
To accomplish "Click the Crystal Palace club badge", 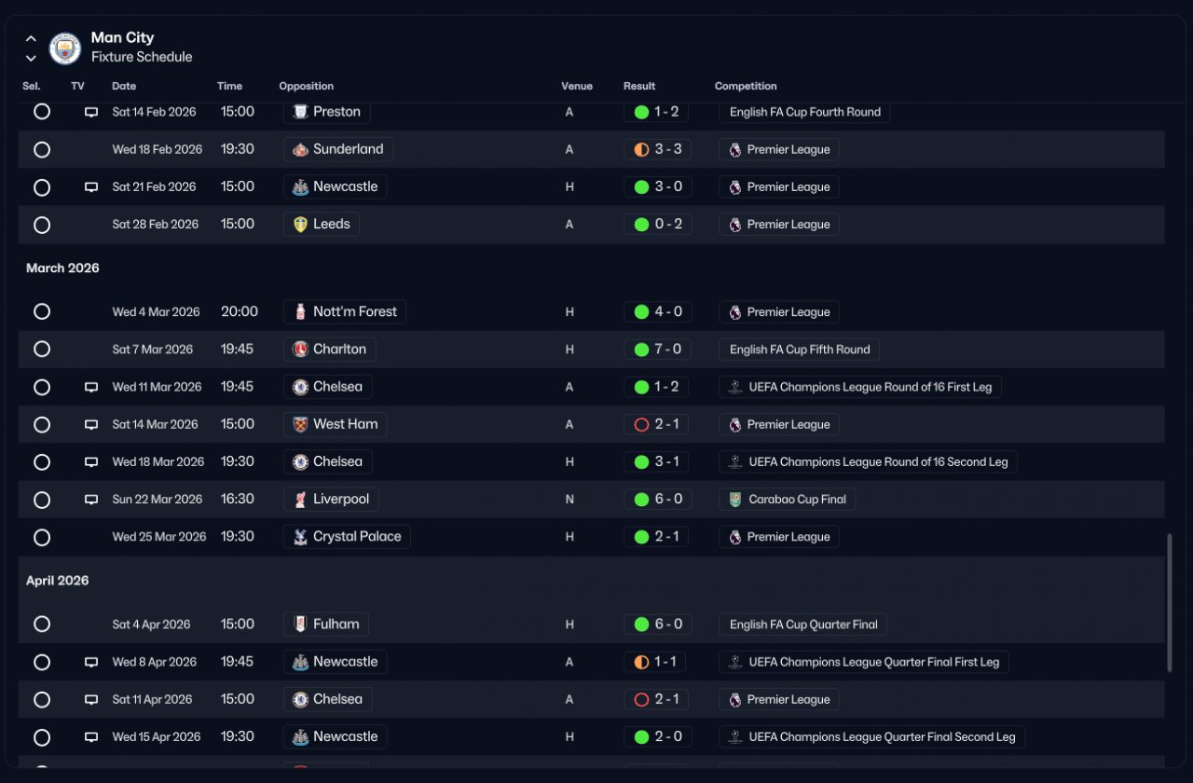I will (x=300, y=537).
